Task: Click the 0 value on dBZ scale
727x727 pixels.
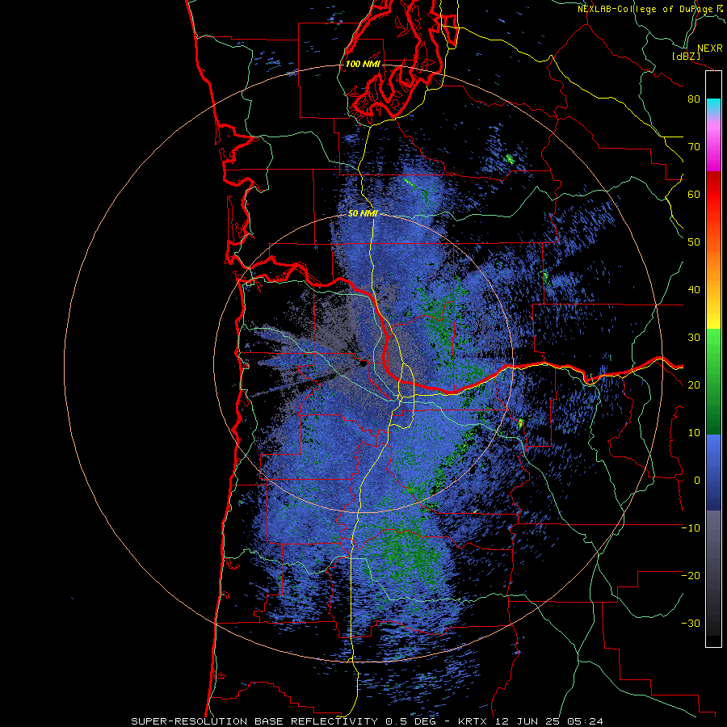Action: pos(697,481)
